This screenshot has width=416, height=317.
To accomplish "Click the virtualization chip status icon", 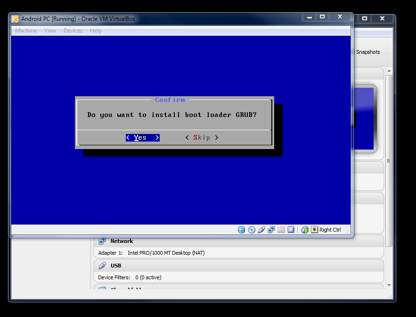I will 291,230.
